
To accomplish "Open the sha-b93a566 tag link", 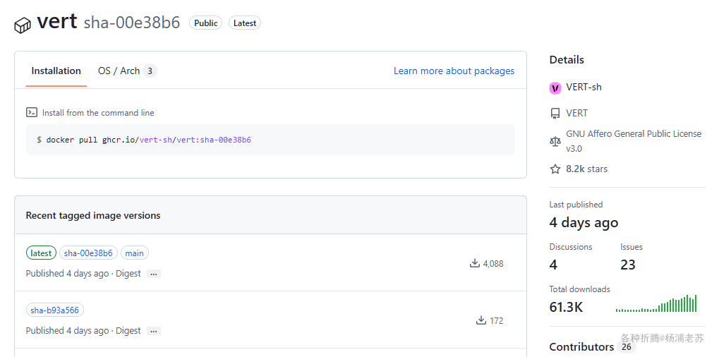I will [x=55, y=310].
